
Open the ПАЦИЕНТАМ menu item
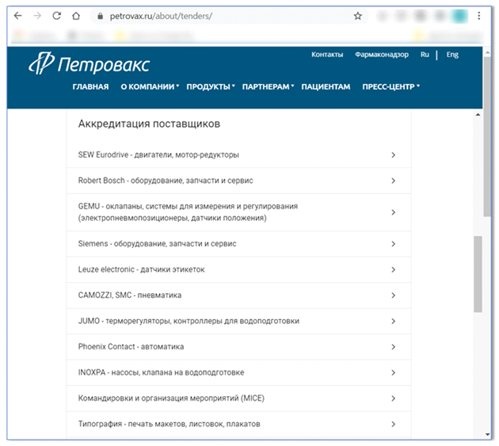pos(326,87)
